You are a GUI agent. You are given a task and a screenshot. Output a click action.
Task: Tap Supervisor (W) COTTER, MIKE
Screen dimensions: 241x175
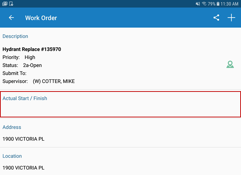point(39,81)
